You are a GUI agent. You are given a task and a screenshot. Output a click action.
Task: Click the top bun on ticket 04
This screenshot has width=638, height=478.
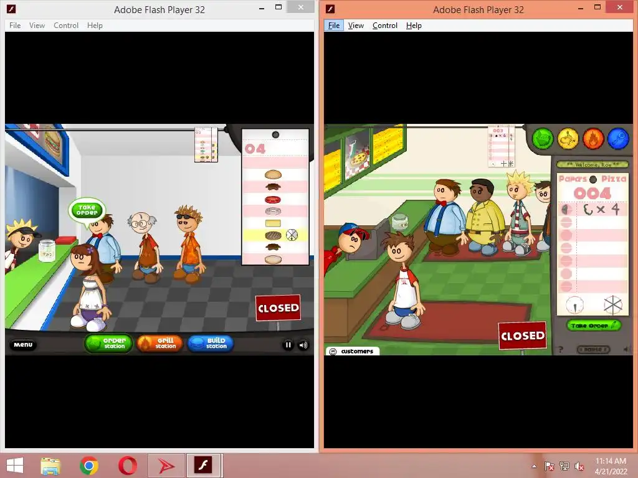point(273,175)
